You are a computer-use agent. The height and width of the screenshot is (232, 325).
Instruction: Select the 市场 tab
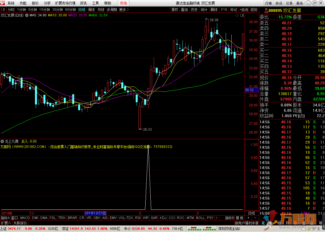tap(123, 3)
